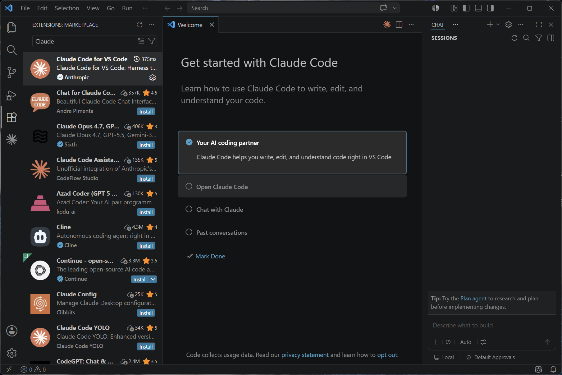Go back using the title bar arrow
The image size is (562, 375).
point(168,8)
